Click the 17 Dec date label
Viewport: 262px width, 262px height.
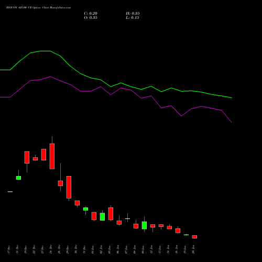click(9, 249)
